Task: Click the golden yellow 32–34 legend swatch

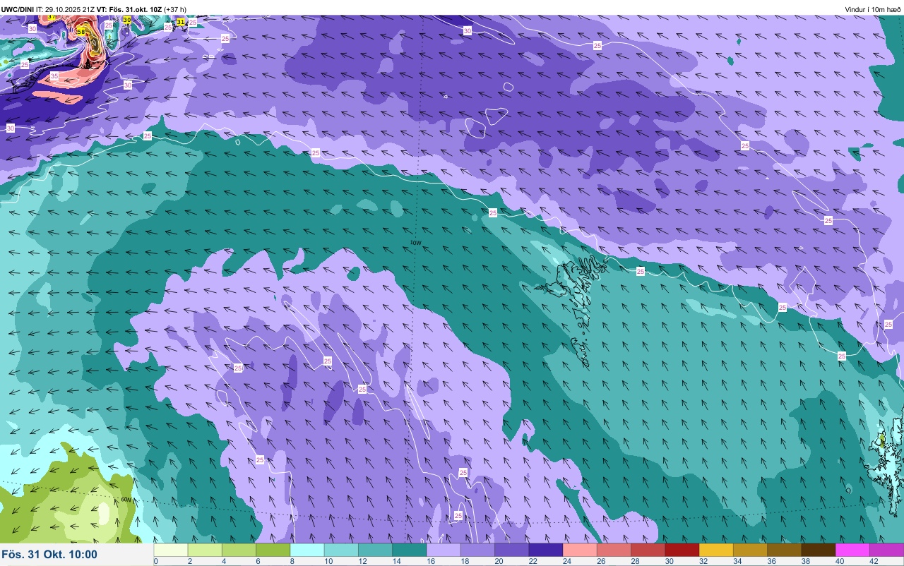Action: click(x=716, y=550)
